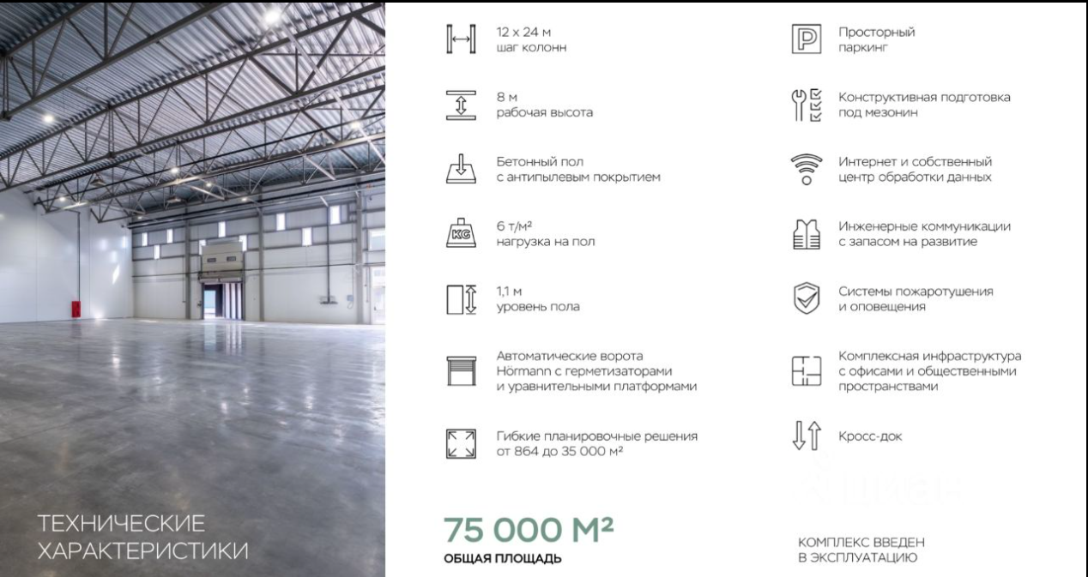Click the Кросс-док text label

tap(870, 436)
